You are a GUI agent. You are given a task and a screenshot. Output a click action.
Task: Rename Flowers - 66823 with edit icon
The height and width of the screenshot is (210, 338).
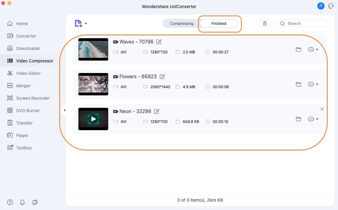coord(162,77)
